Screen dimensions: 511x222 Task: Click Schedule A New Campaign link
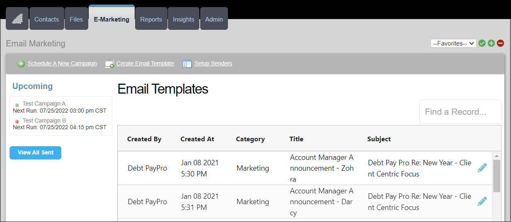[x=62, y=63]
